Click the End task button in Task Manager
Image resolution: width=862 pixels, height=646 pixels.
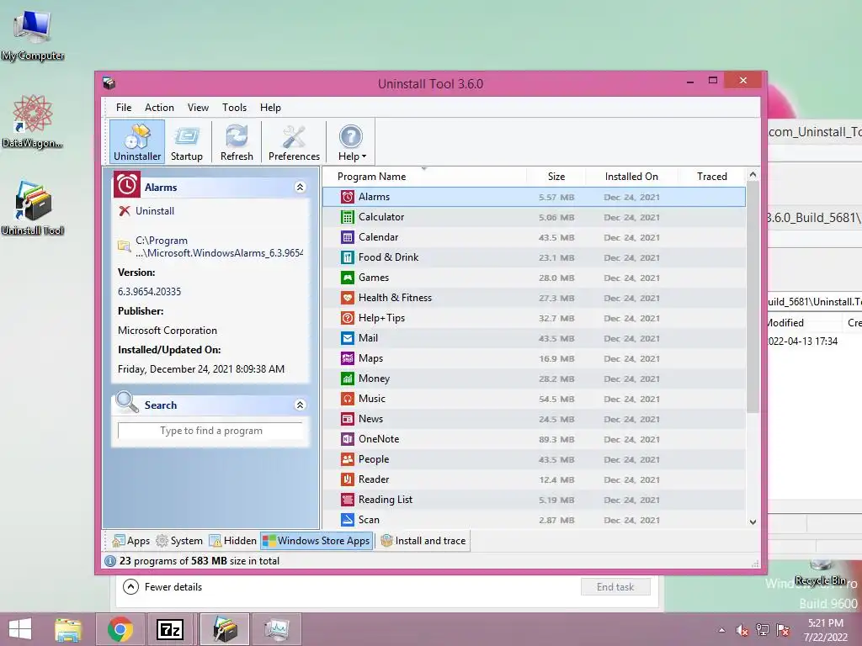(x=615, y=586)
